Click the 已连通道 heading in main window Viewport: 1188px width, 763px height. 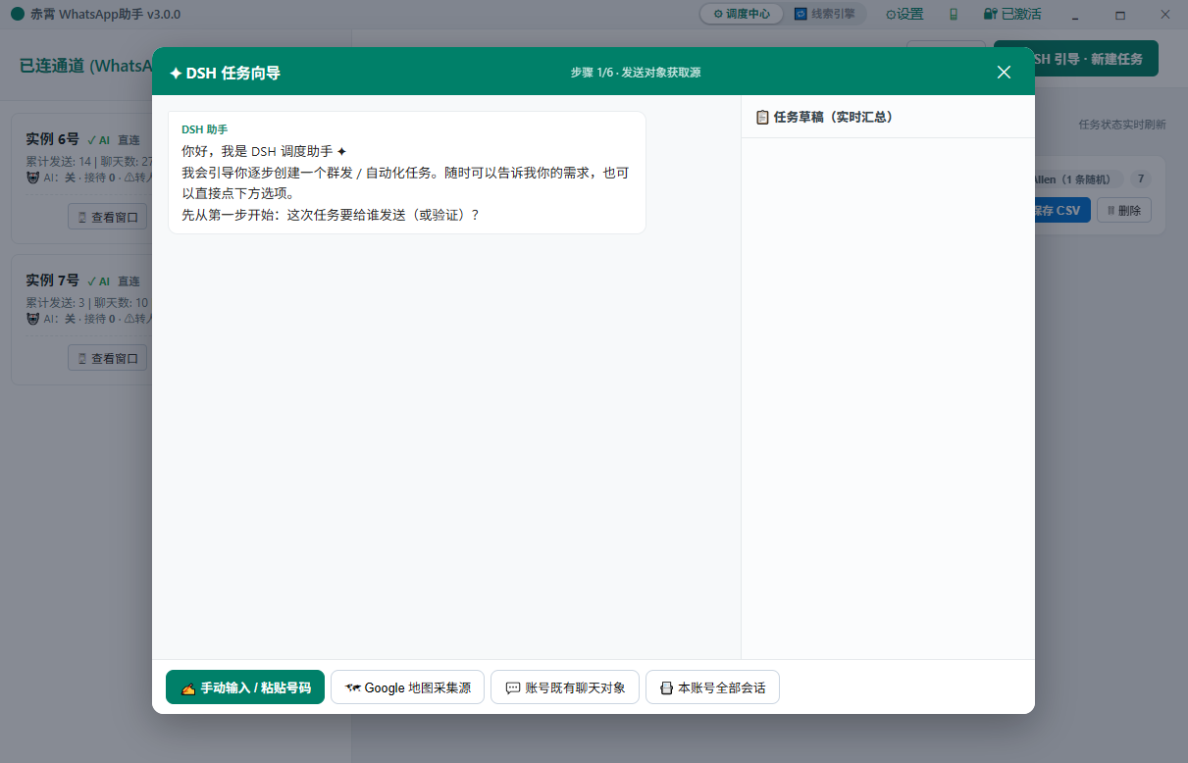[x=85, y=66]
